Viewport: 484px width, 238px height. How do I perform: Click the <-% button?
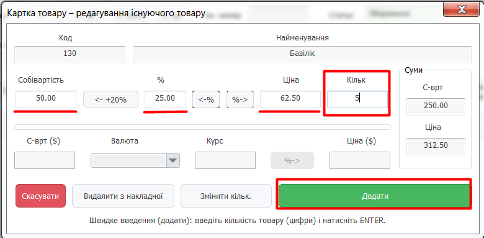pyautogui.click(x=206, y=99)
